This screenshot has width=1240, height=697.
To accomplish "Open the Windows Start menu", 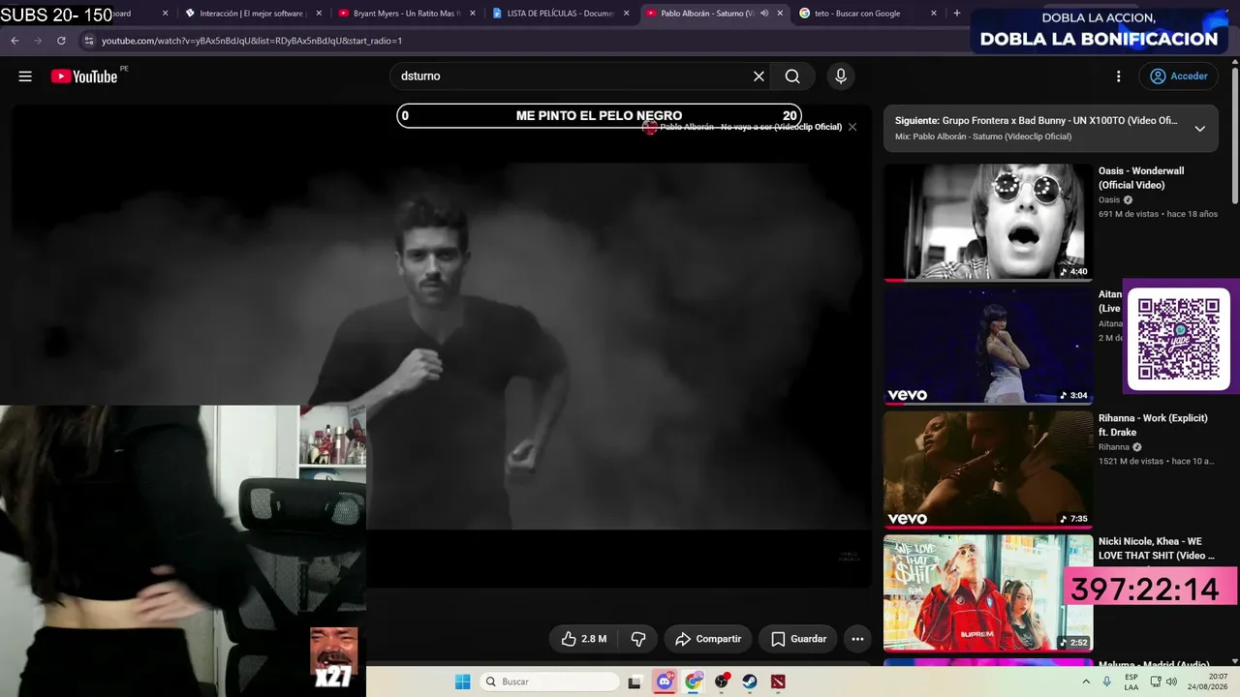I will [x=463, y=682].
